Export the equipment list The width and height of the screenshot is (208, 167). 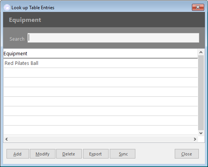click(96, 154)
